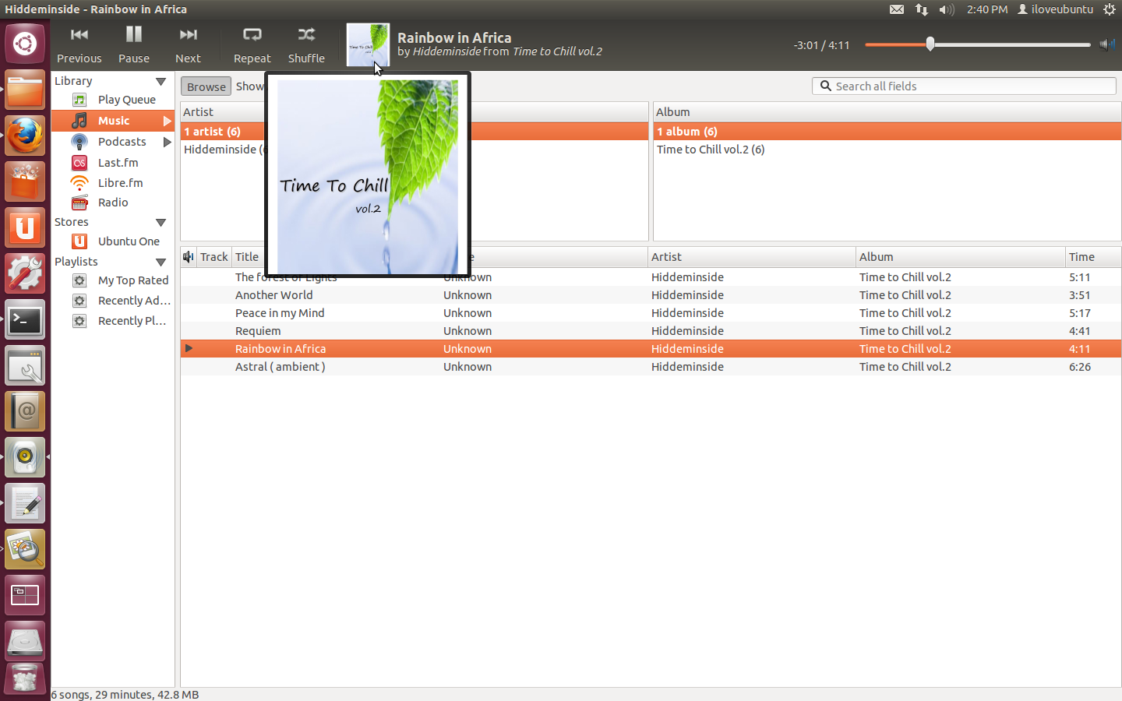Screen dimensions: 1122x701
Task: Toggle Repeat mode
Action: coord(252,45)
